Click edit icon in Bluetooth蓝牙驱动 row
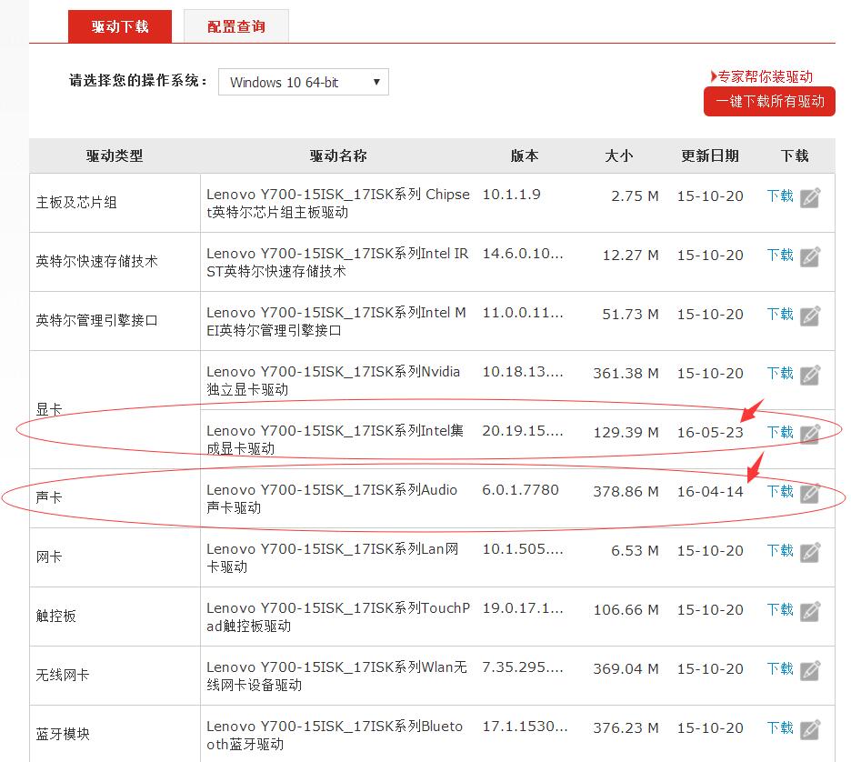851x762 pixels. (810, 730)
